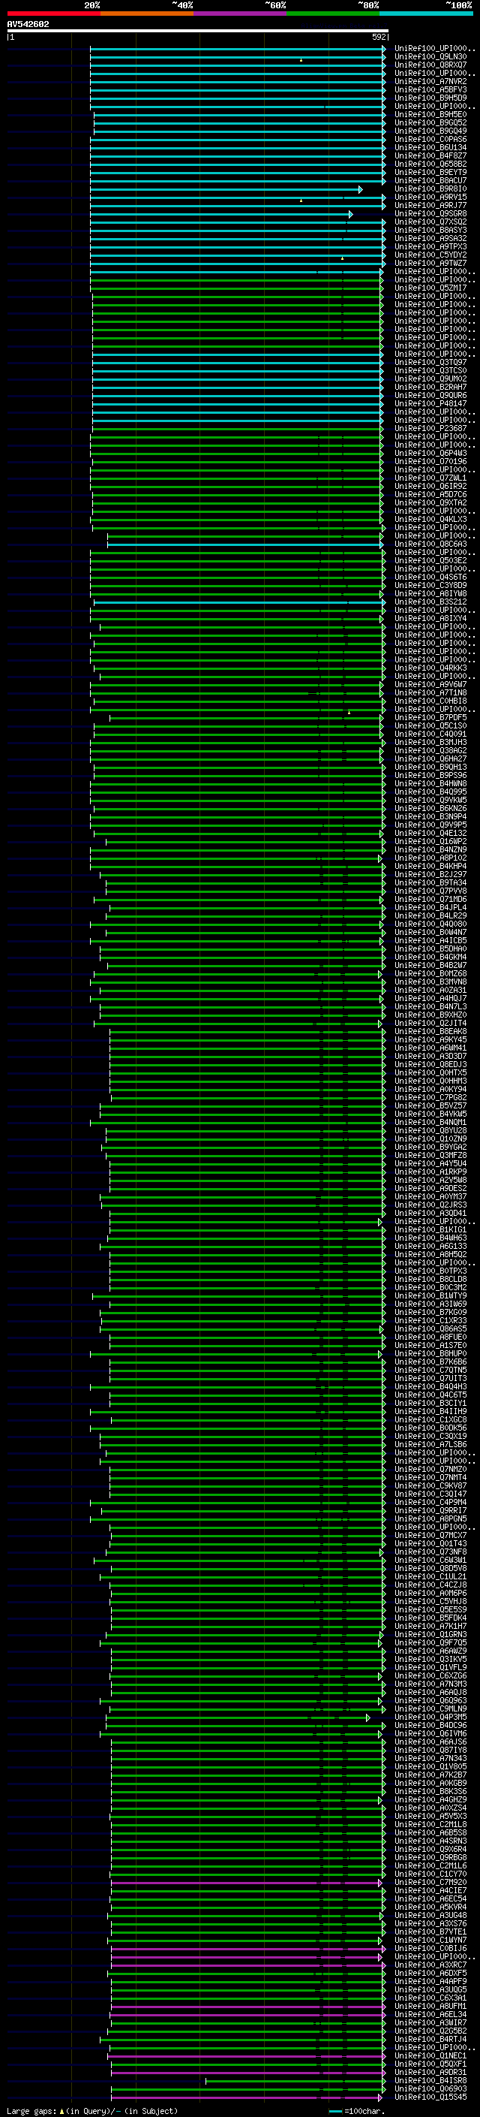480x2117 pixels.
Task: Select the UniRef100_A9TWZ7 label
Action: (430, 264)
